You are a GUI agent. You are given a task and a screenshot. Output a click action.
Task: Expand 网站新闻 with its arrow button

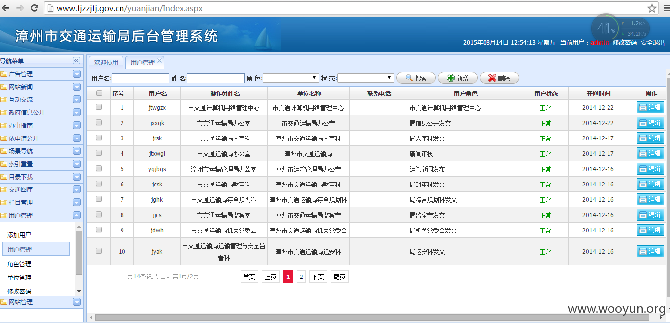pos(77,87)
